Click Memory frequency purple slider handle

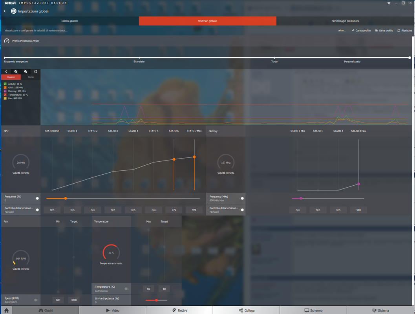(x=301, y=198)
